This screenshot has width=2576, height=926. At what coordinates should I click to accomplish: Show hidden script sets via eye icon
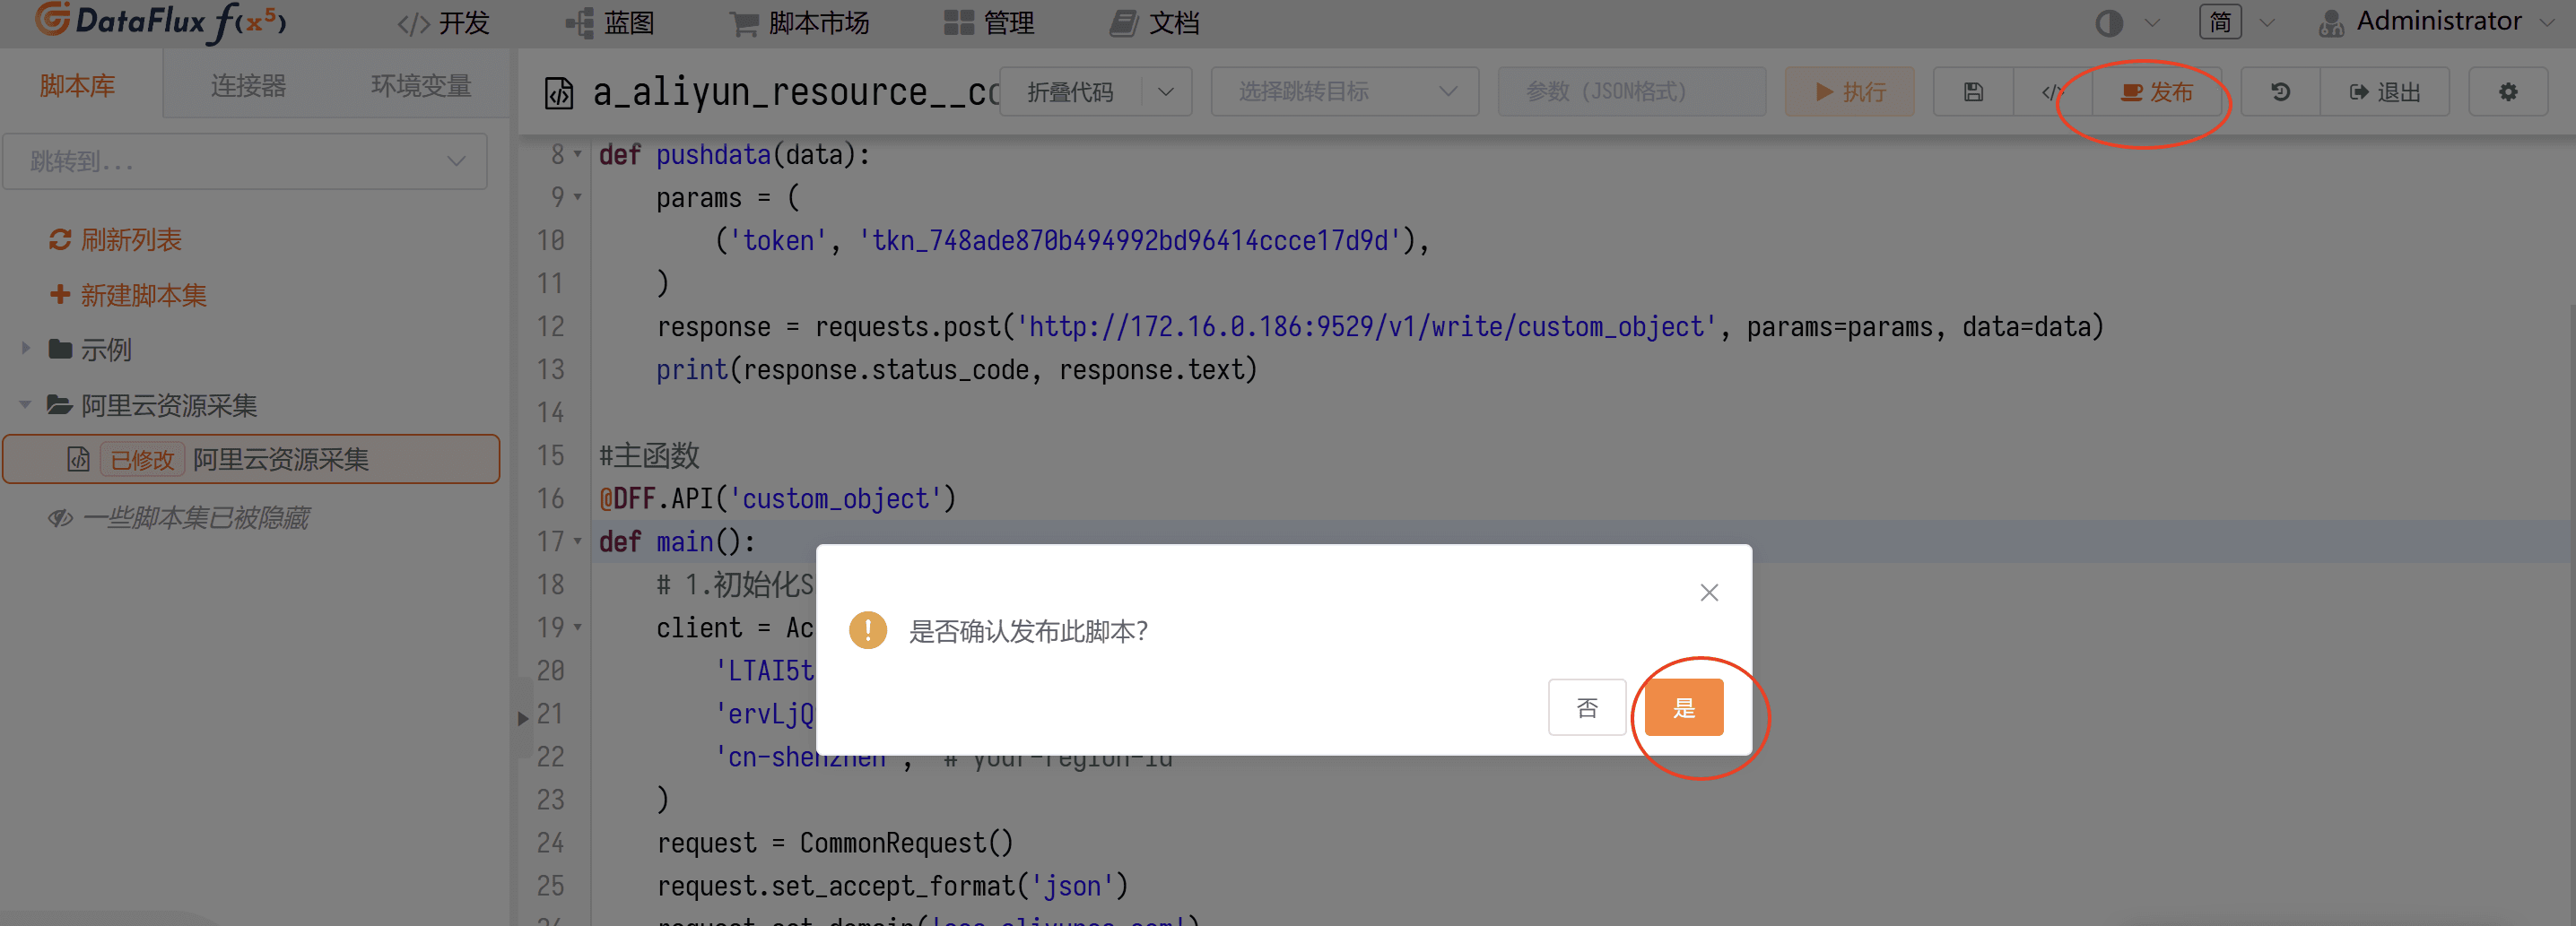pos(60,517)
